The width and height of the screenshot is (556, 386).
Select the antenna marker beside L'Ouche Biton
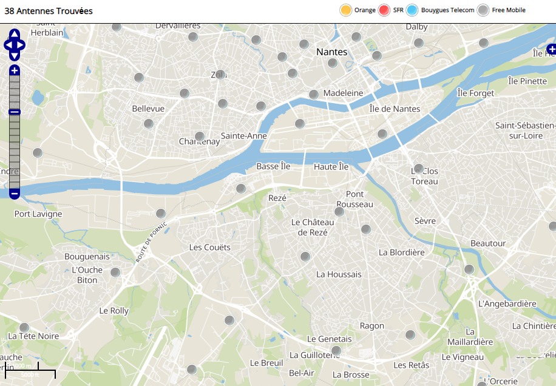point(115,273)
